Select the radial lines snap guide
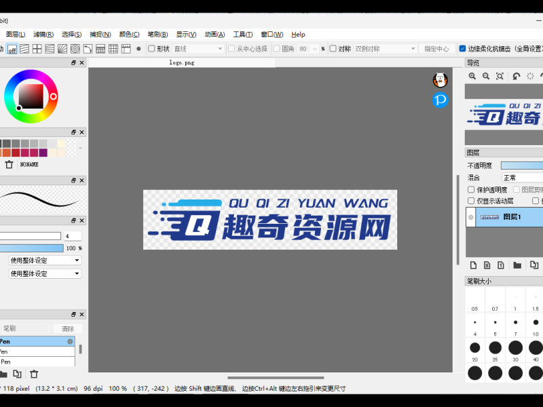 tap(62, 49)
